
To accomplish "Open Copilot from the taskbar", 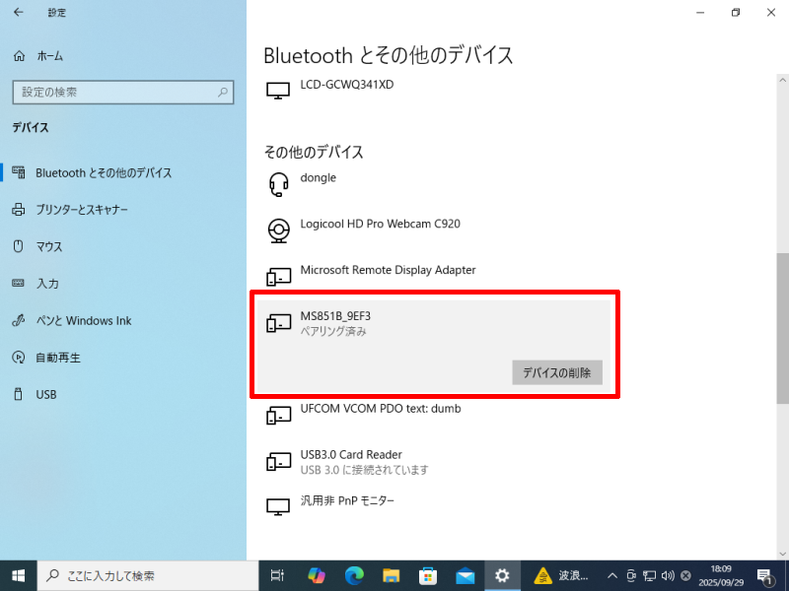I will 317,575.
